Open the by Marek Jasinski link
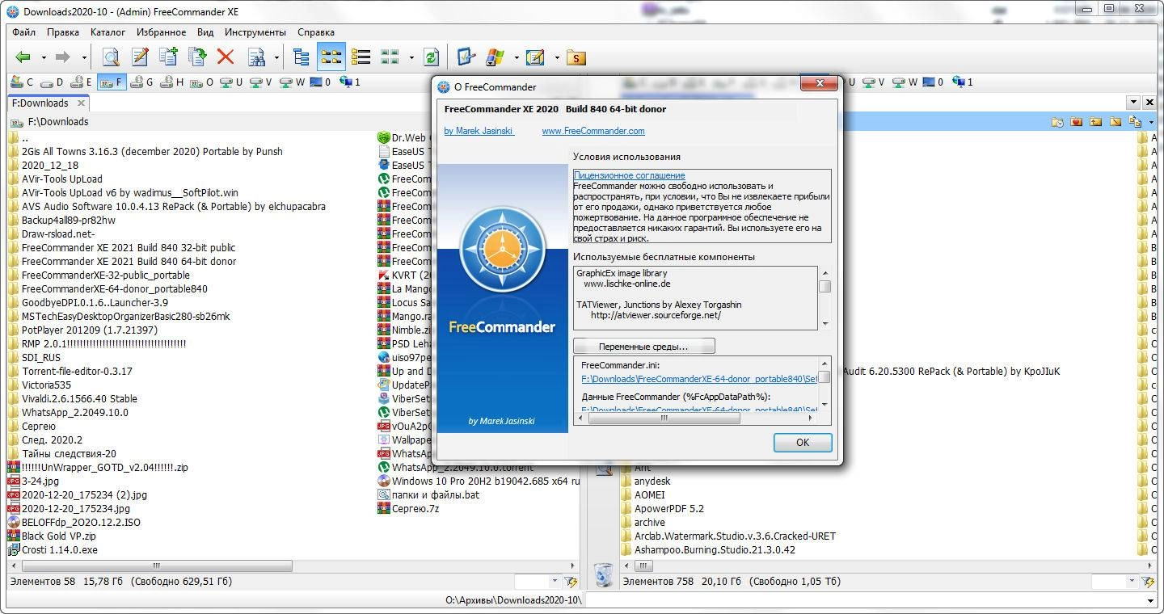 pos(479,131)
